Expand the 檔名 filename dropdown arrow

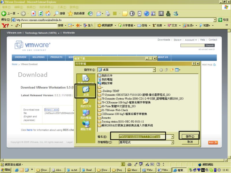(x=172, y=137)
